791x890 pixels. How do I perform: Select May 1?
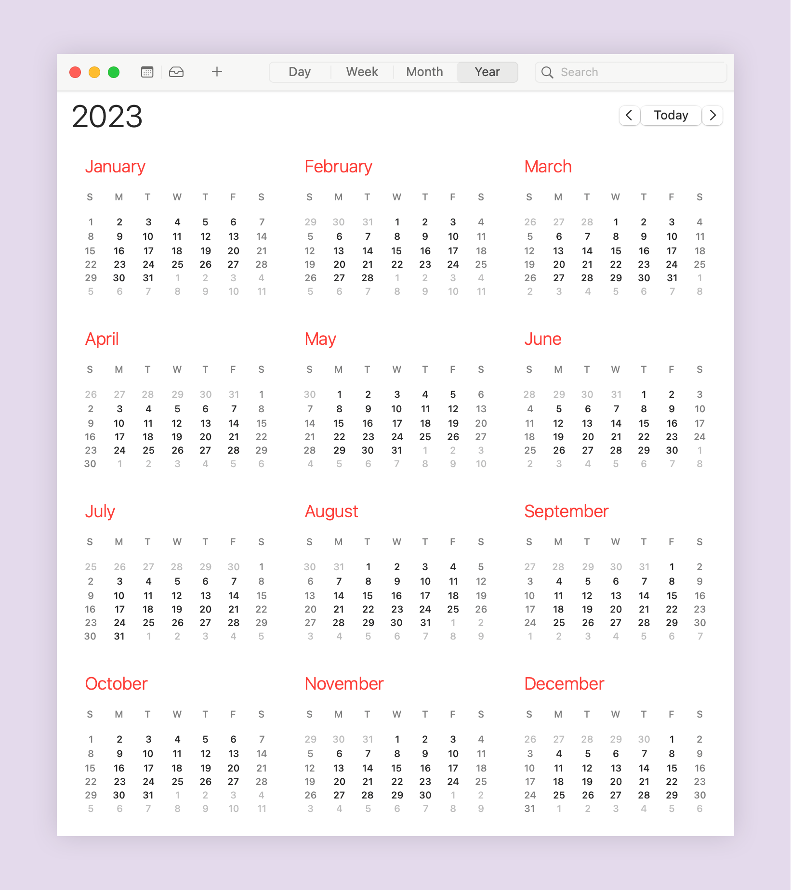(339, 394)
